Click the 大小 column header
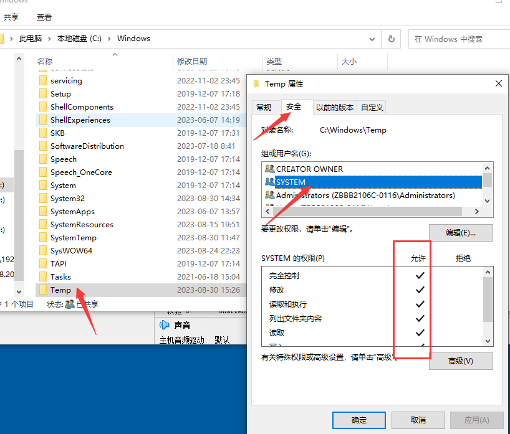This screenshot has height=434, width=510. [363, 61]
